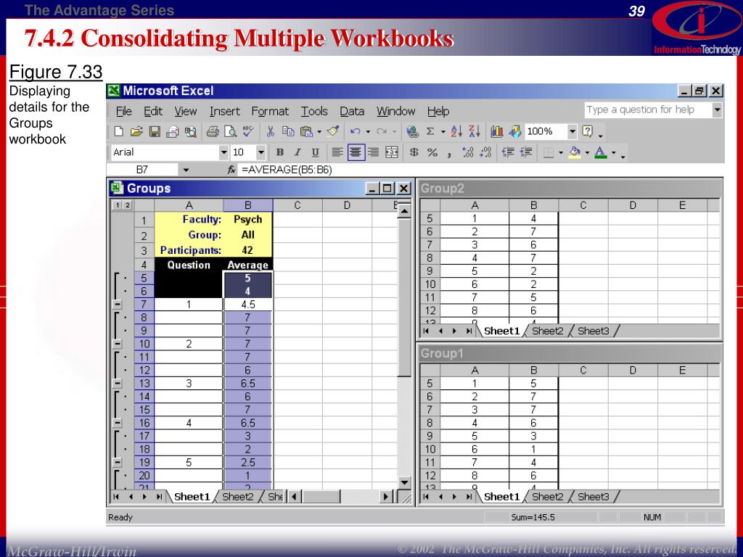Toggle italic formatting
This screenshot has height=557, width=743.
pyautogui.click(x=297, y=152)
